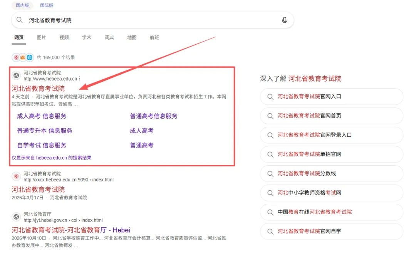
Task: Open 成人高考 信息服务 sitelink
Action: tap(42, 116)
